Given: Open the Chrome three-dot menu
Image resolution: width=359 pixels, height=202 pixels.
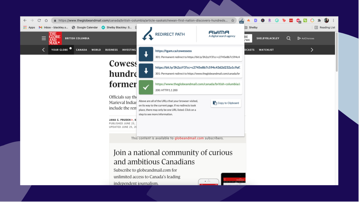Looking at the screenshot, I should [x=333, y=21].
